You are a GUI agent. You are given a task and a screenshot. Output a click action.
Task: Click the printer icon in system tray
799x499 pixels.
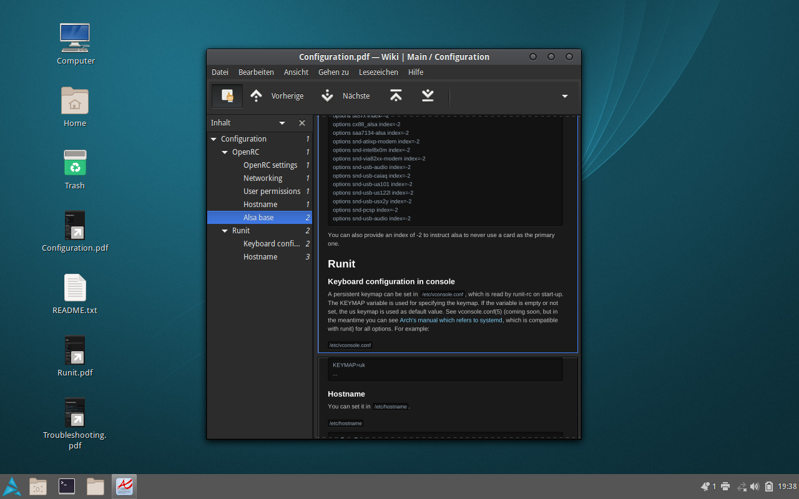point(725,487)
